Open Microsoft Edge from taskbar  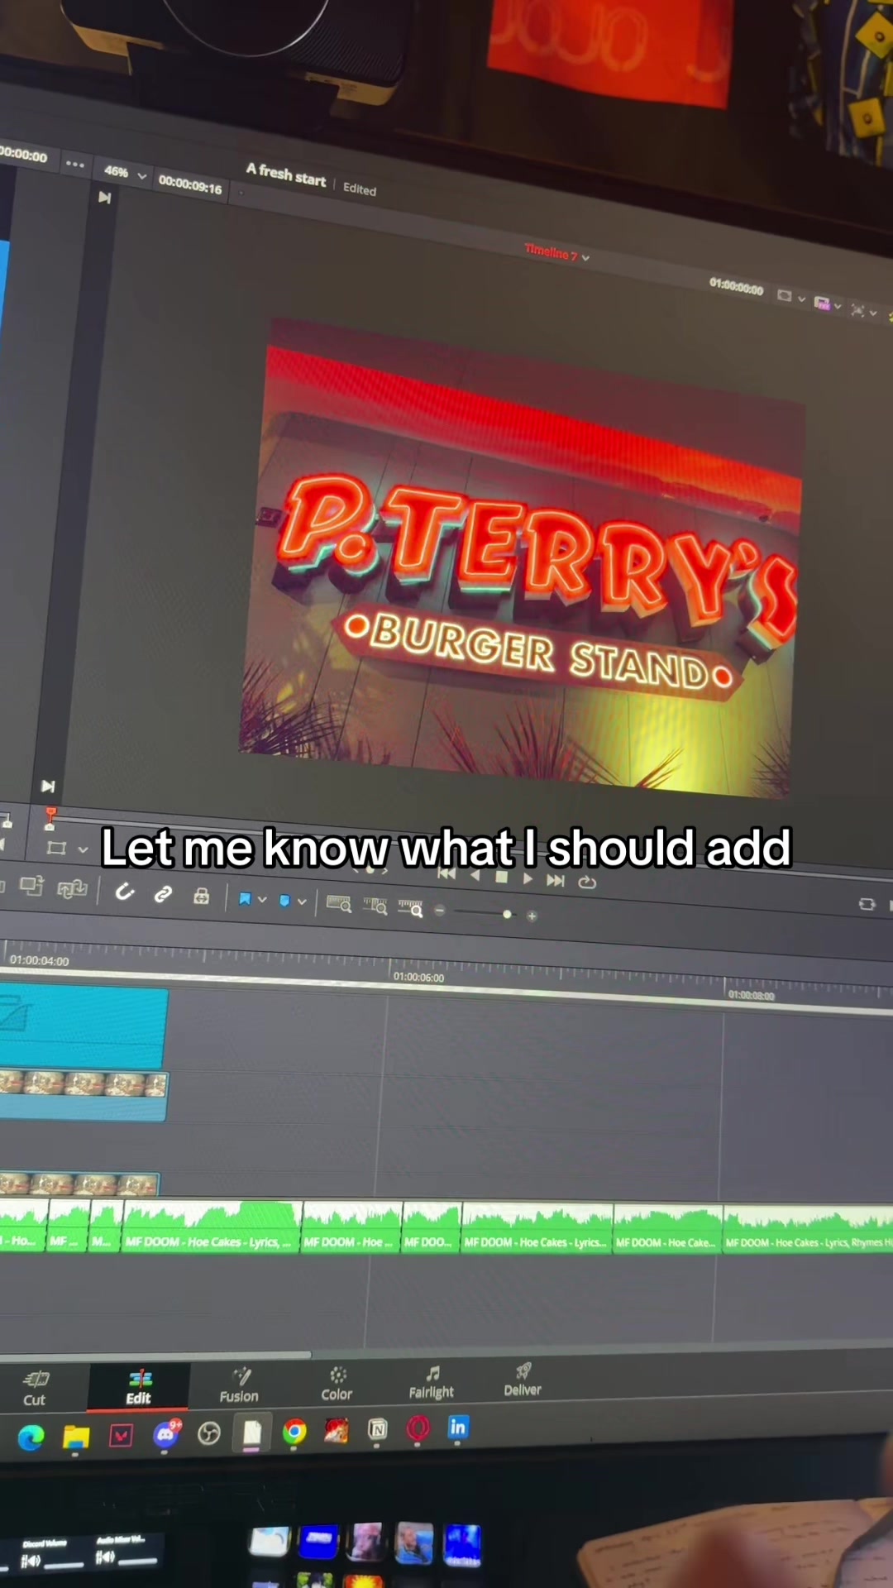[31, 1438]
